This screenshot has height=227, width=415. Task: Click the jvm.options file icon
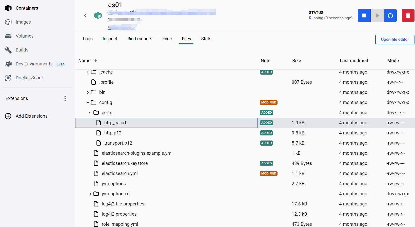(96, 184)
